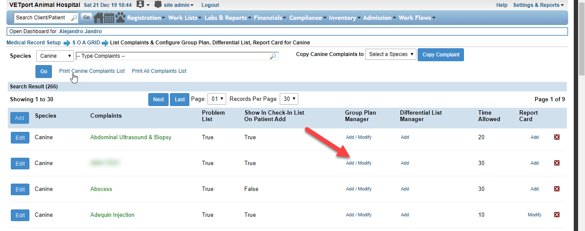Open Abdominal Ultrasound & Biopsy complaint link

click(131, 137)
